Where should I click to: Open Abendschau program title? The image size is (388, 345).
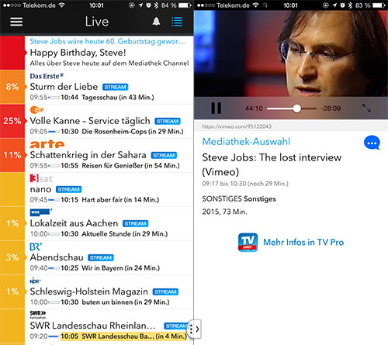click(57, 257)
